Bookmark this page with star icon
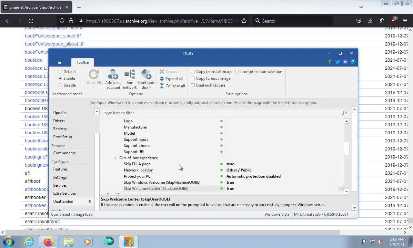This screenshot has height=248, width=413. (x=244, y=21)
